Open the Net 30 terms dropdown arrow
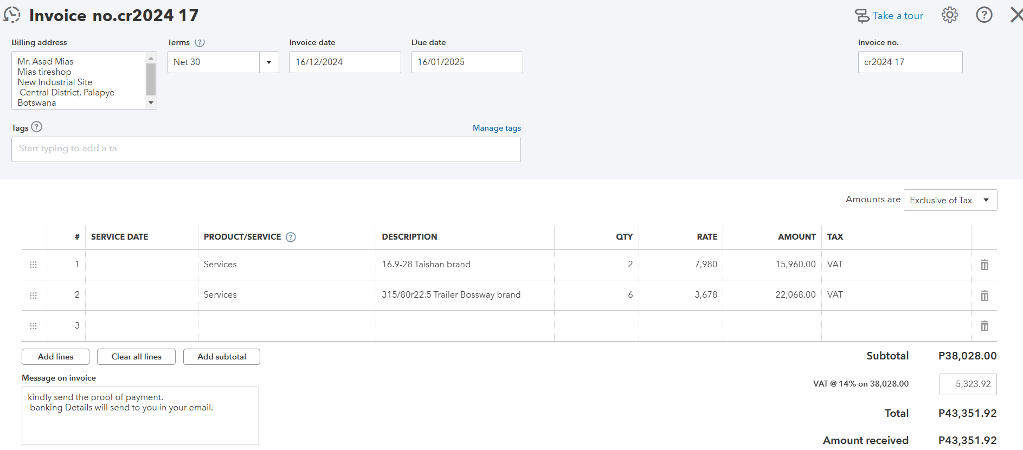Viewport: 1023px width, 450px height. [269, 62]
